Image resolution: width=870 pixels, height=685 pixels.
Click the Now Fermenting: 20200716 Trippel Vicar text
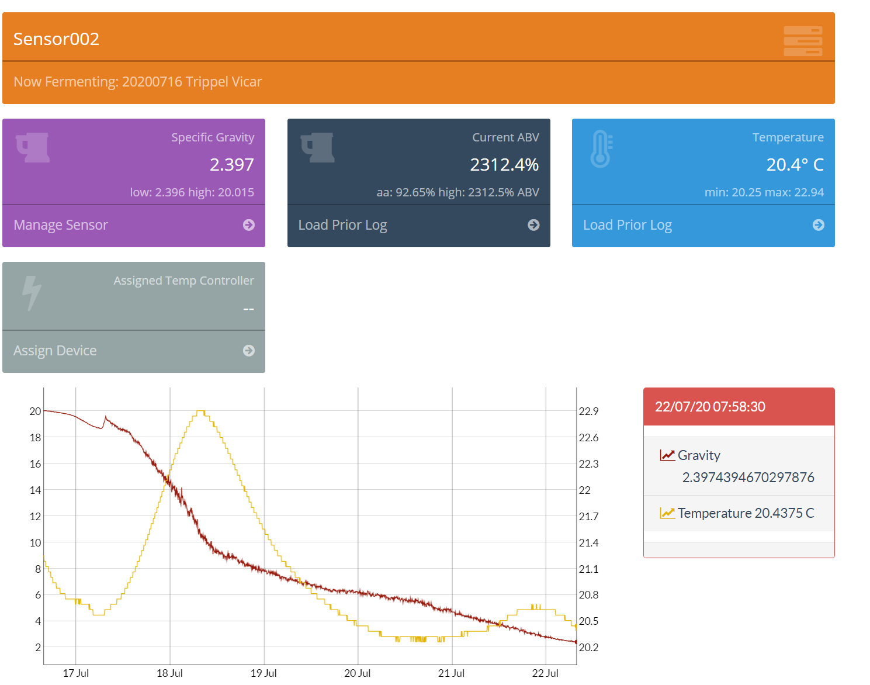pyautogui.click(x=137, y=82)
